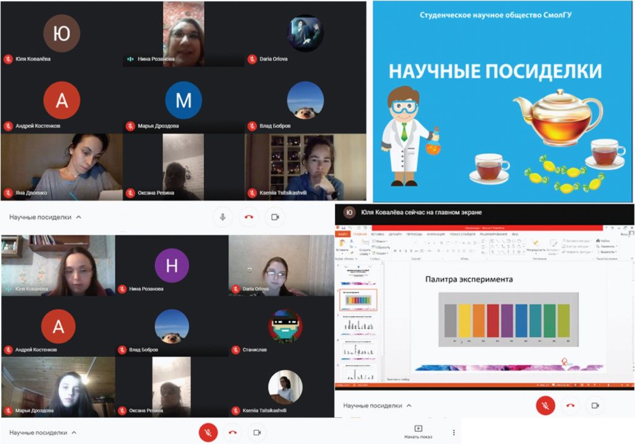Click the Начать показ present button
The height and width of the screenshot is (444, 635).
[419, 432]
